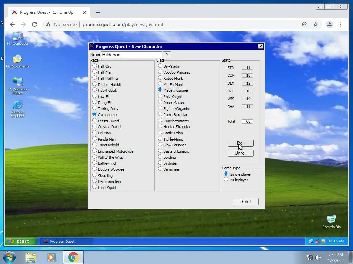Choose the Lowling class

tap(160, 157)
